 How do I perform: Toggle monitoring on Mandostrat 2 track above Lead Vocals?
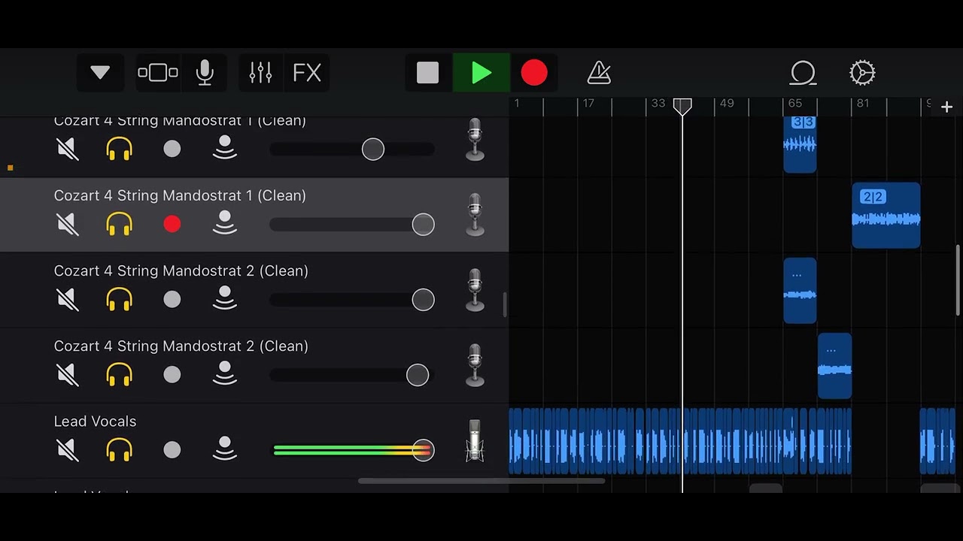224,374
